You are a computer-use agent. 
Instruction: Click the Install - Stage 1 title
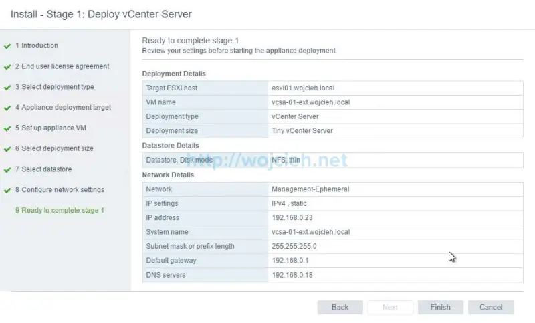(101, 14)
